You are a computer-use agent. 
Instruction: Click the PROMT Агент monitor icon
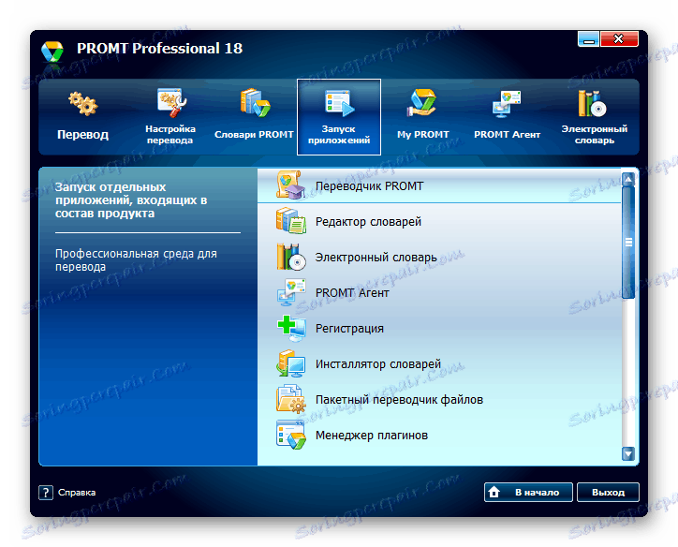(x=507, y=104)
